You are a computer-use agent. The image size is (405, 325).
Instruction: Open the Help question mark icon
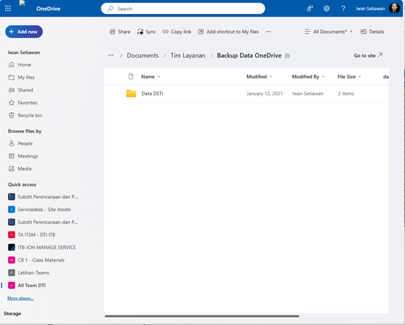point(343,9)
